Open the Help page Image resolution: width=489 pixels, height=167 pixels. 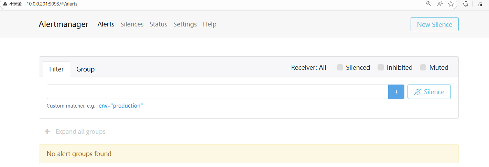(209, 24)
